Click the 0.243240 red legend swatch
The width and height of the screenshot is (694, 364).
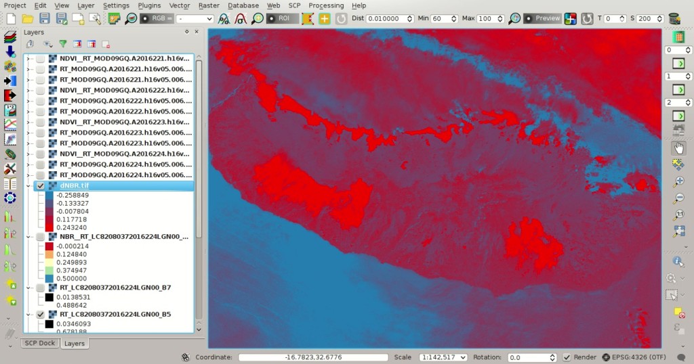coord(49,227)
